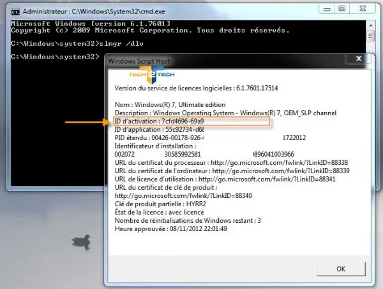383x289 pixels.
Task: Click URL du certificat du processeur line
Action: [x=231, y=162]
